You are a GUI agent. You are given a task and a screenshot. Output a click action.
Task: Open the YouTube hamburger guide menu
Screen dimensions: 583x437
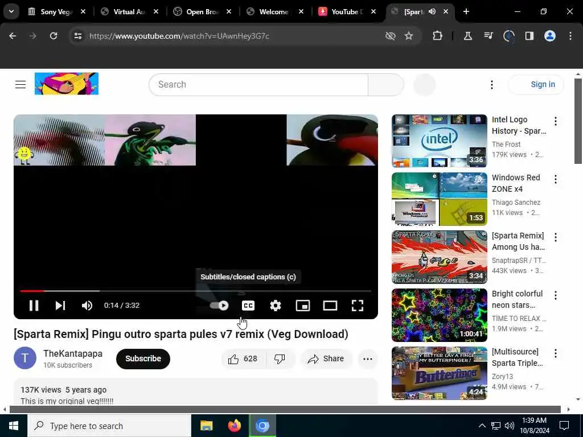click(x=20, y=84)
